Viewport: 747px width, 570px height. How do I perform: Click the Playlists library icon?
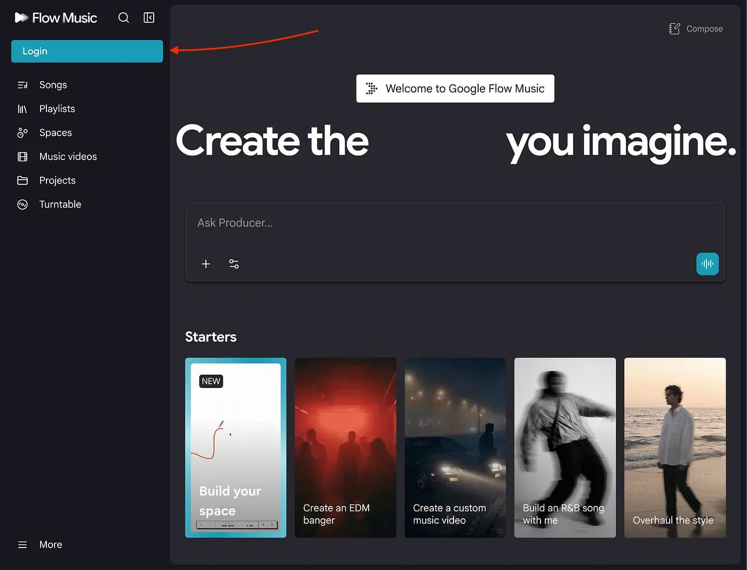[x=22, y=109]
